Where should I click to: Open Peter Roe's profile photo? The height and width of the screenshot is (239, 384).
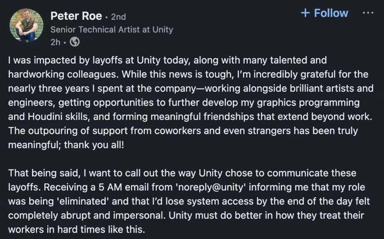[27, 25]
